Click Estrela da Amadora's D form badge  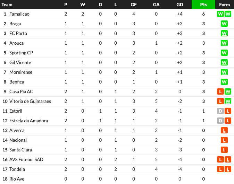[x=220, y=121]
